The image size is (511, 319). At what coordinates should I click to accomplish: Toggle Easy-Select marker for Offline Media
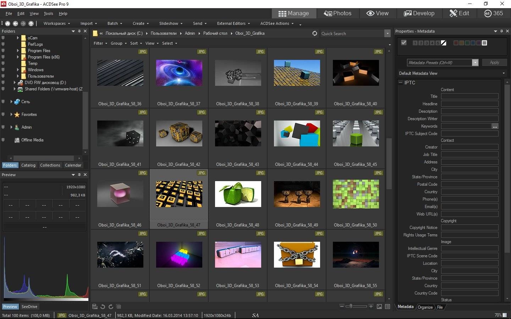tap(3, 140)
